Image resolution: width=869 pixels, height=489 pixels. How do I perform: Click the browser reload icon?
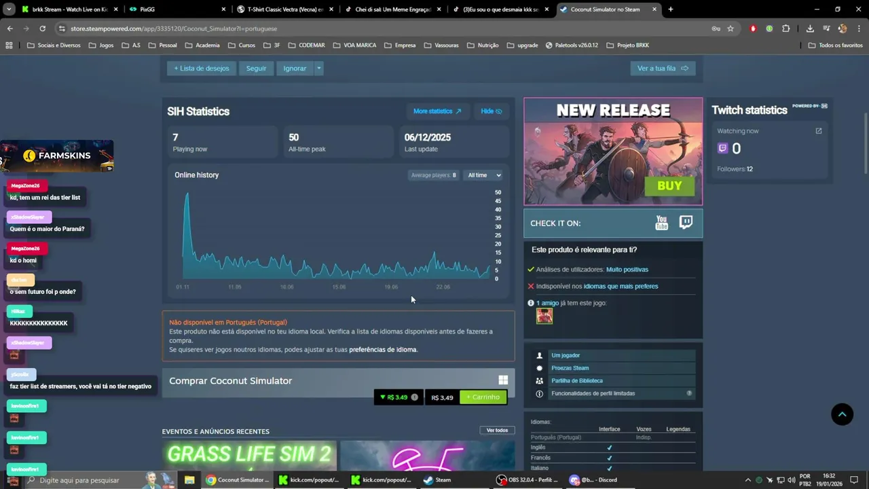point(42,29)
